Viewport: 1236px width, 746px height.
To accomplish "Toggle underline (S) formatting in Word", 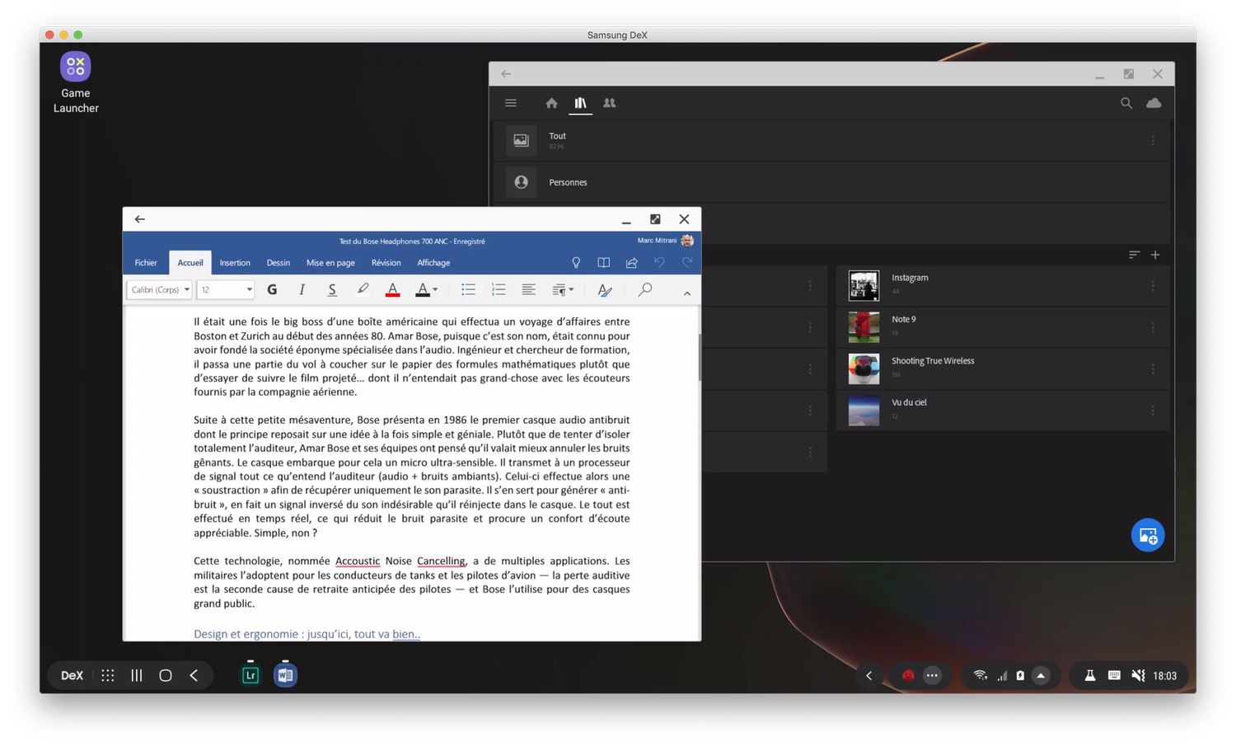I will click(332, 289).
